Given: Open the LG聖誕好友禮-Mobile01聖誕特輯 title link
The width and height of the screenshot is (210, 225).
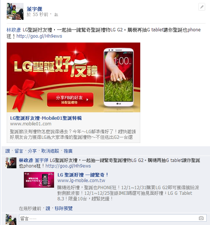Looking at the screenshot, I should point(46,118).
